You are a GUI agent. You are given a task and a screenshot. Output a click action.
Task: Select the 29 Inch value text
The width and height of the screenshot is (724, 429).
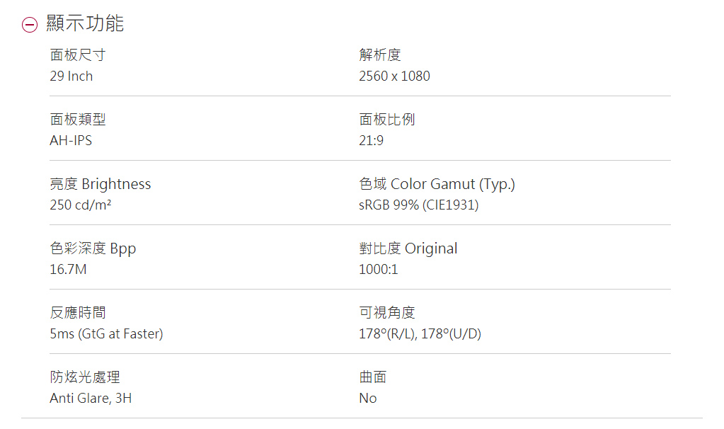tap(71, 76)
